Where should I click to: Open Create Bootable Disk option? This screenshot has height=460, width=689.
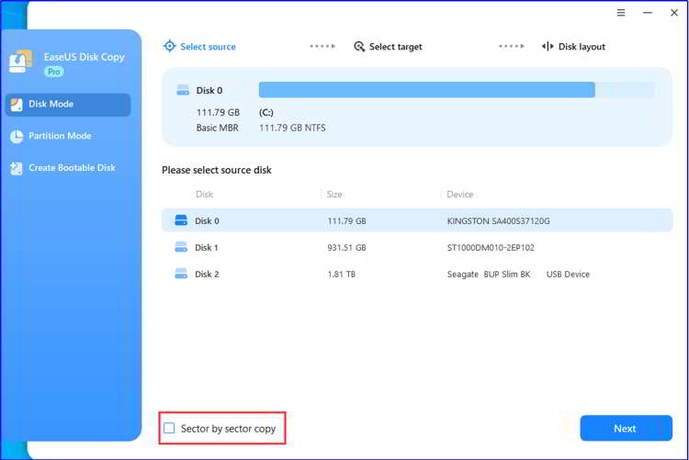click(72, 168)
